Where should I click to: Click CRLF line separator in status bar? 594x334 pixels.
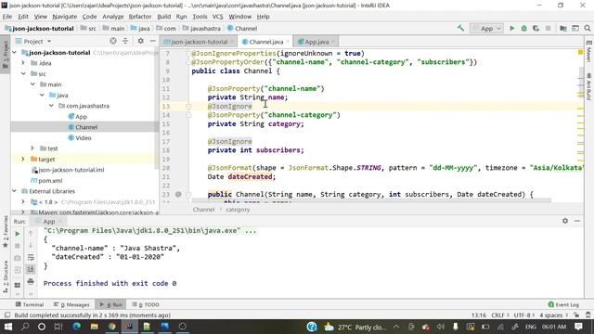(x=499, y=315)
